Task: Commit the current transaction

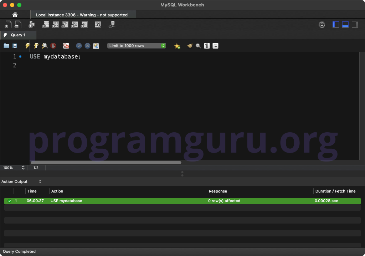Action: [79, 46]
